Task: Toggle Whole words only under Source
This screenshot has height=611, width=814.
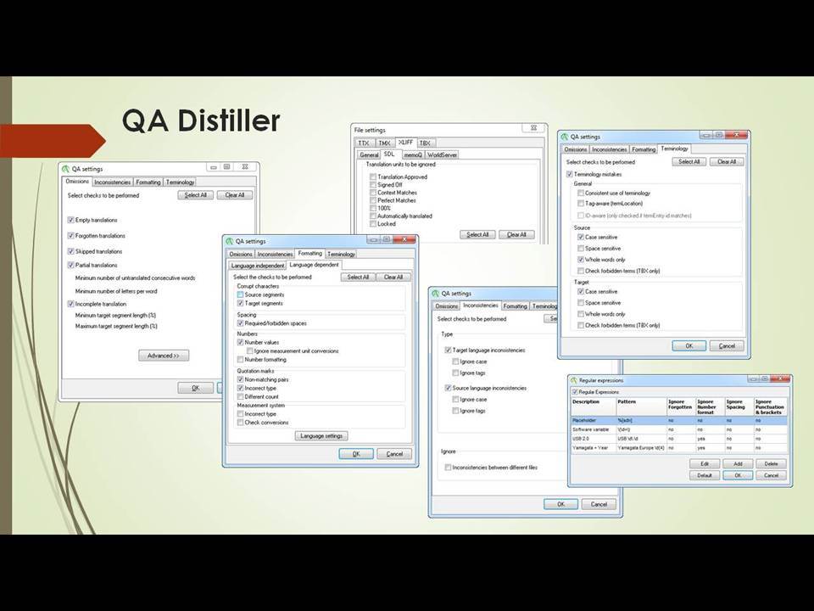Action: point(581,260)
